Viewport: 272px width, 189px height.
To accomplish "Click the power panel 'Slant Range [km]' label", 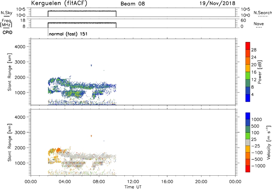I will coord(10,72).
